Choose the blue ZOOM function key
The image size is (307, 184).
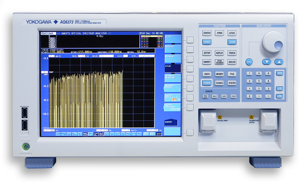point(232,42)
